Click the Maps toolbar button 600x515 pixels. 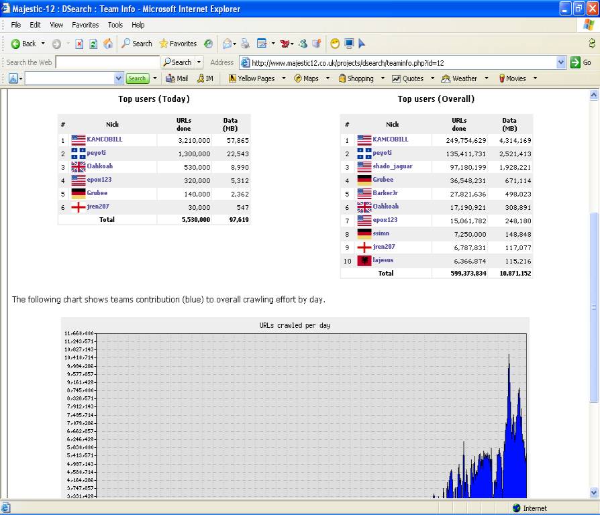tap(306, 78)
